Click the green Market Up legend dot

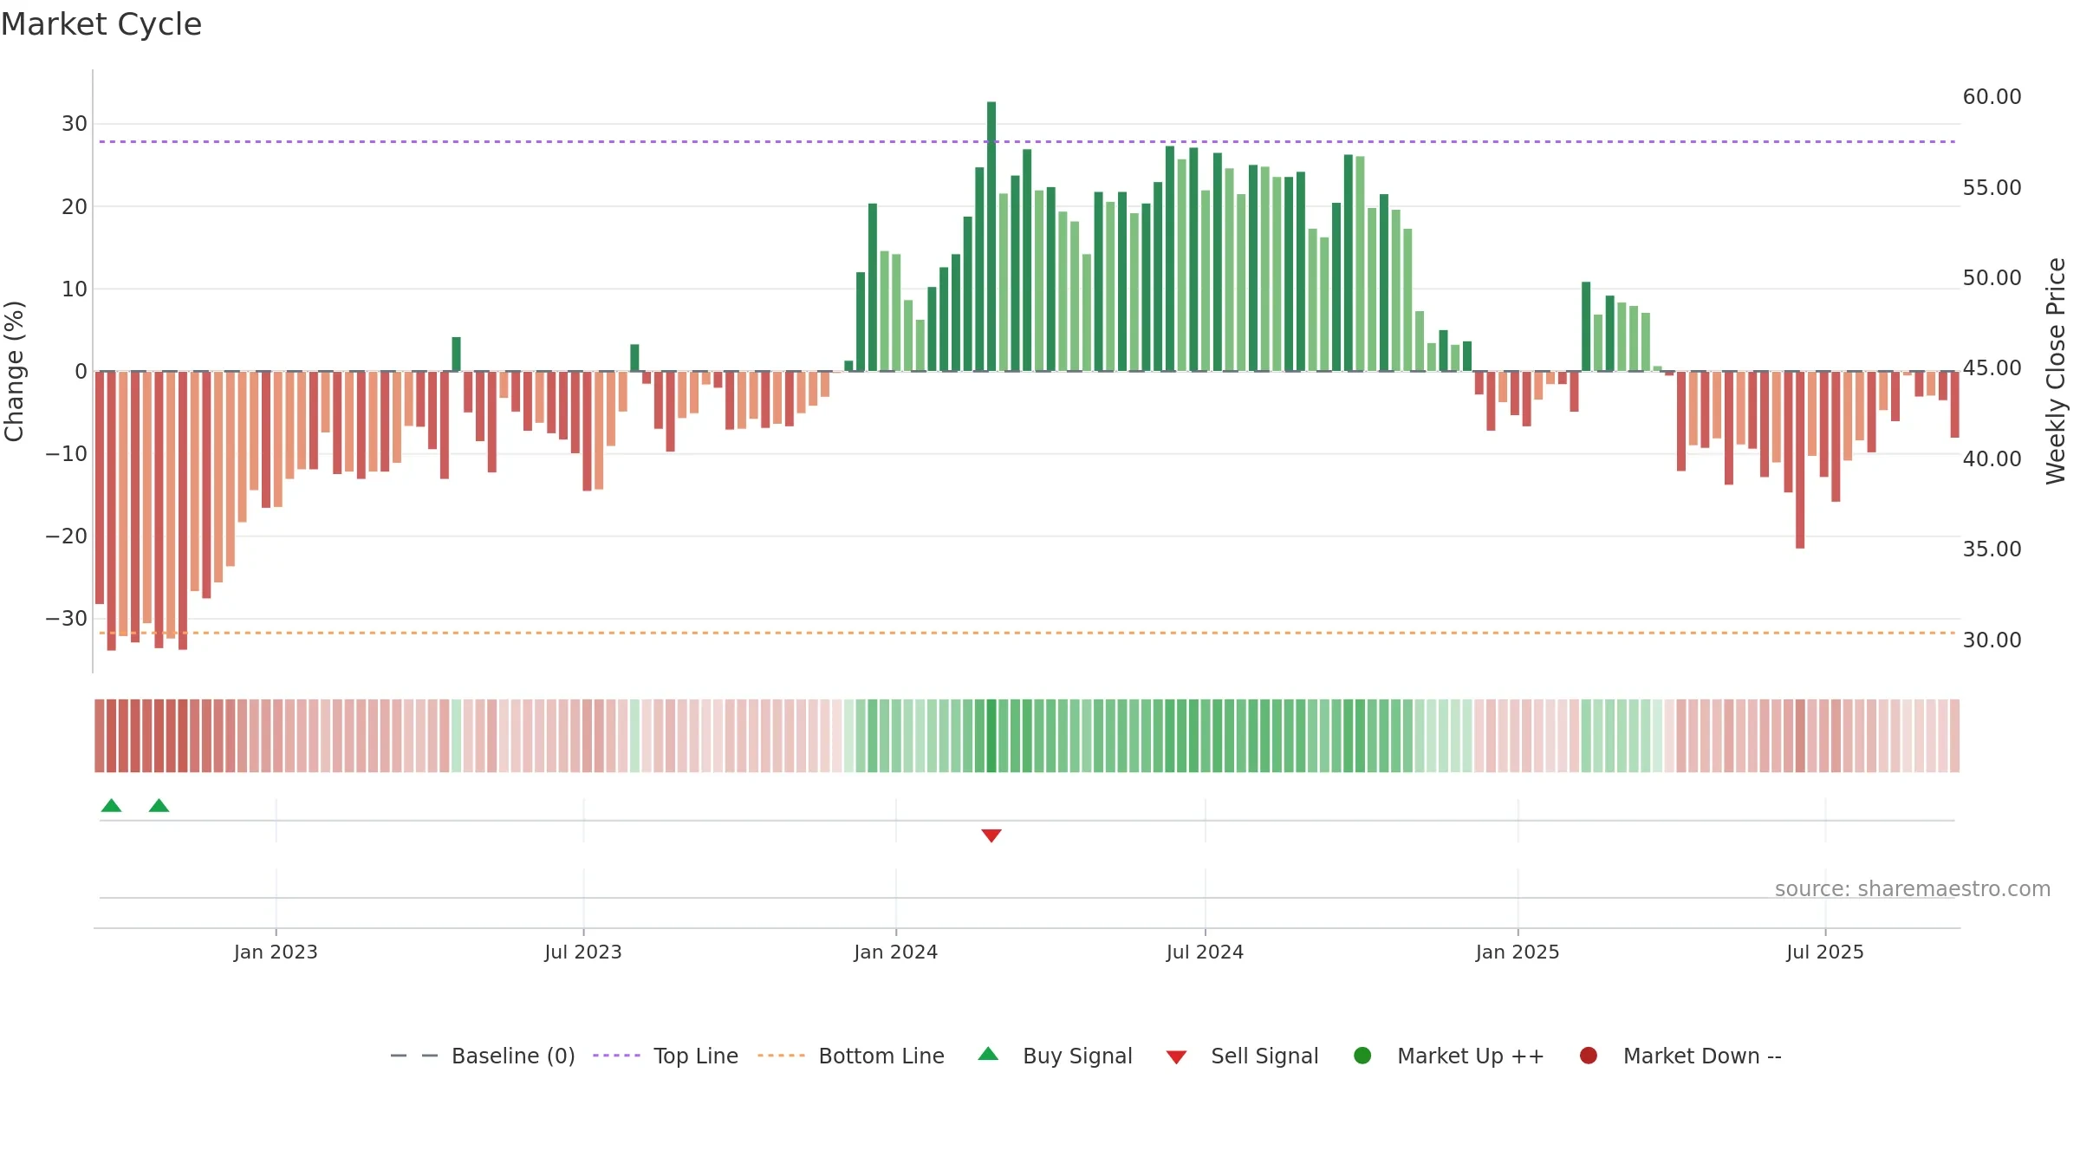[1362, 1056]
